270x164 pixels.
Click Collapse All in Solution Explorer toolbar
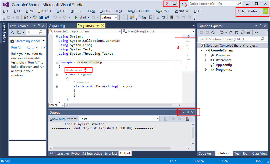pyautogui.click(x=243, y=32)
